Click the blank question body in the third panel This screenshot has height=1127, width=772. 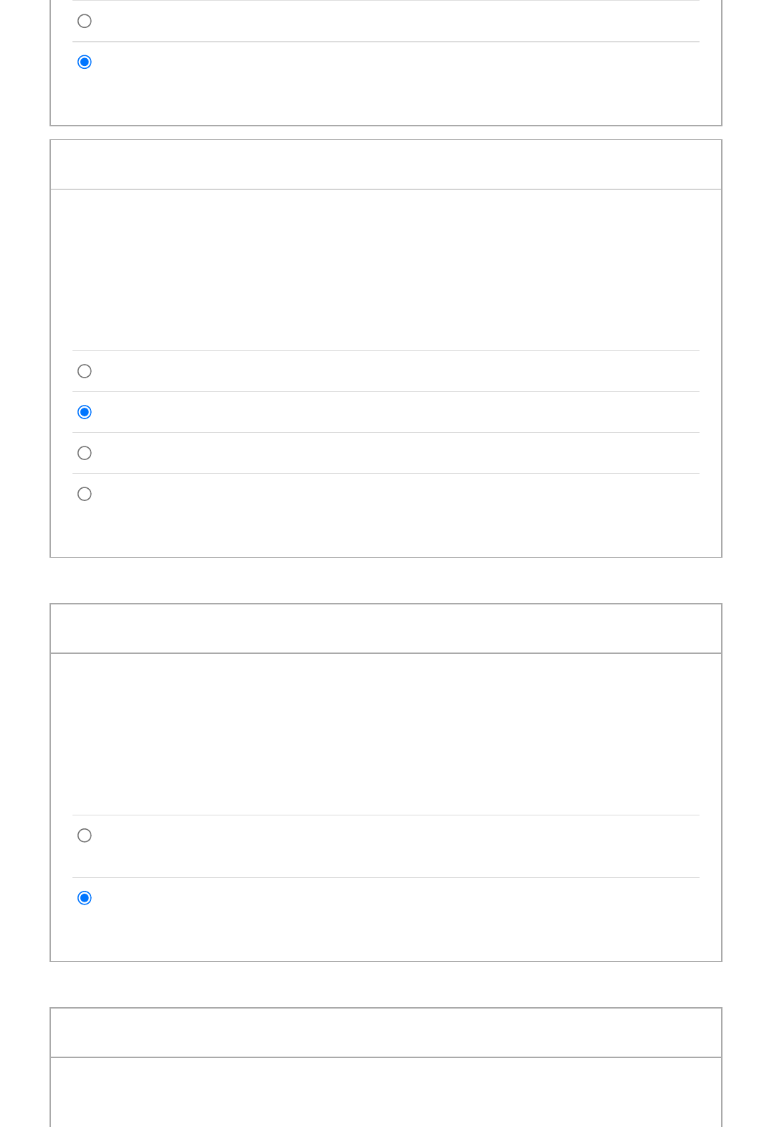(x=386, y=734)
